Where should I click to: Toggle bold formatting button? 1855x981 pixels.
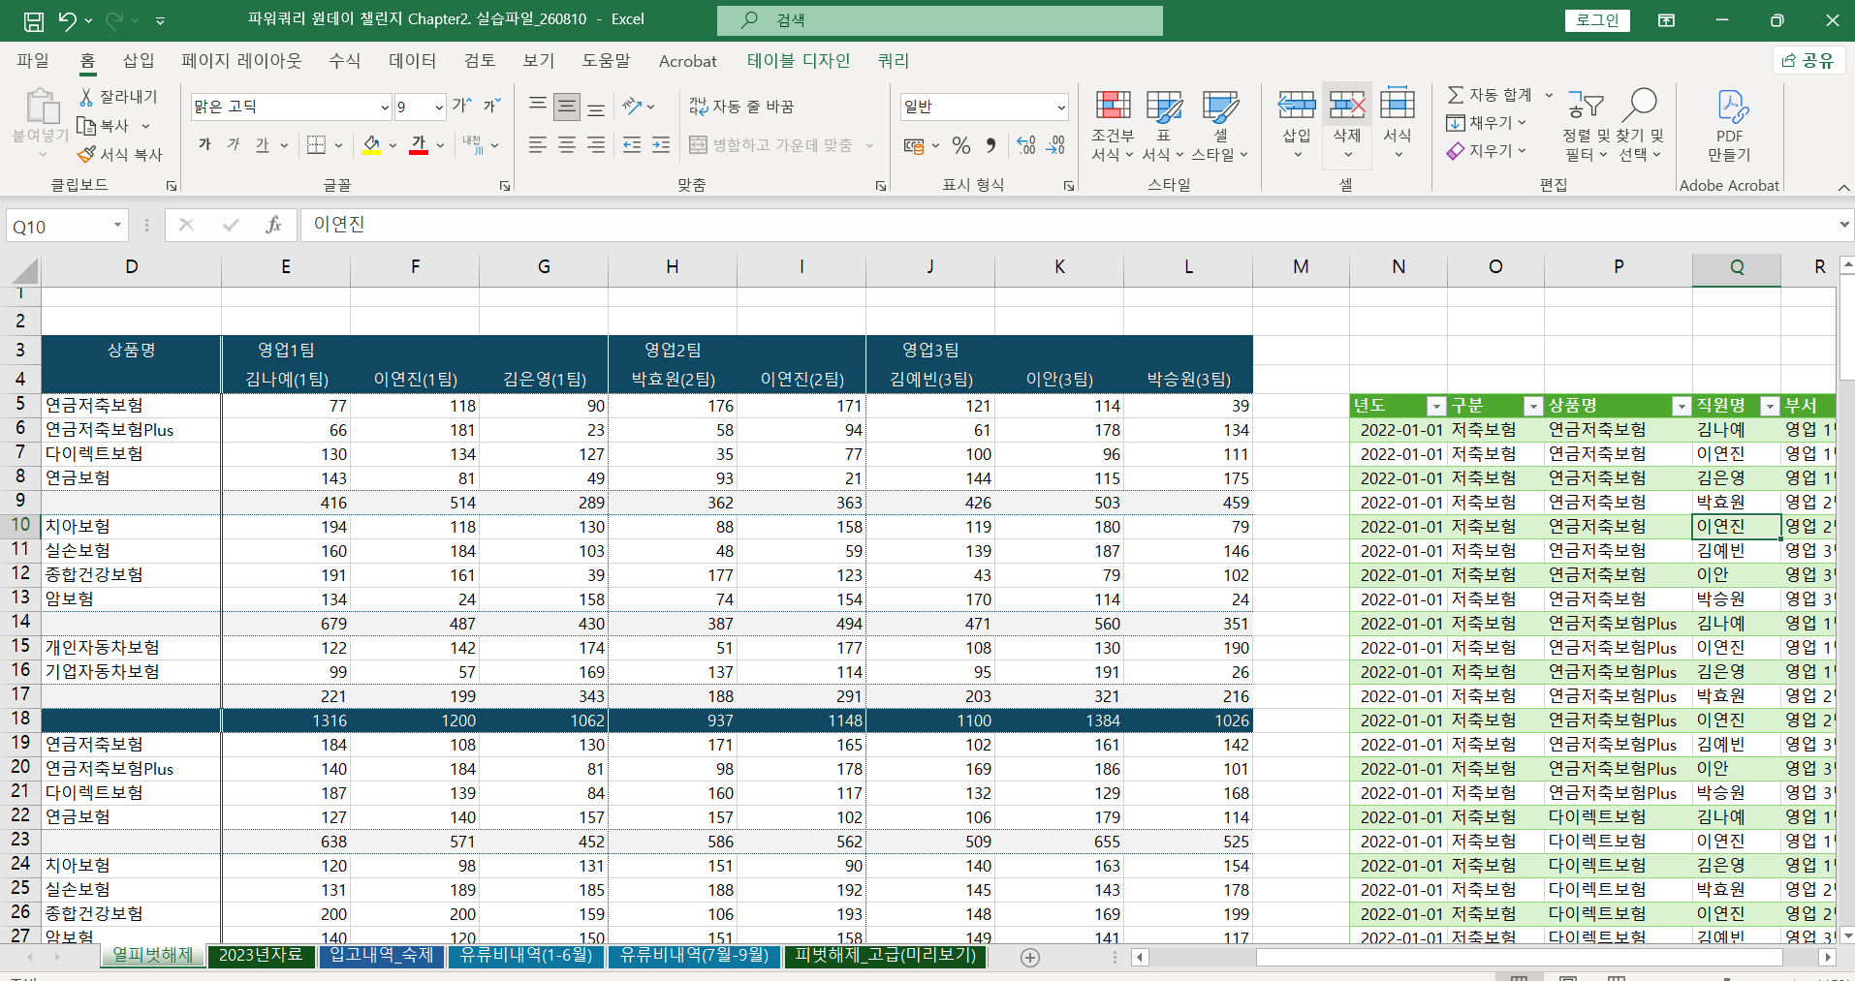(204, 144)
